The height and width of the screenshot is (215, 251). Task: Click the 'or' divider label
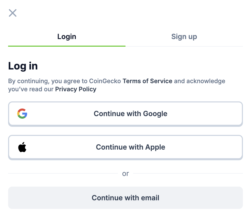(126, 173)
